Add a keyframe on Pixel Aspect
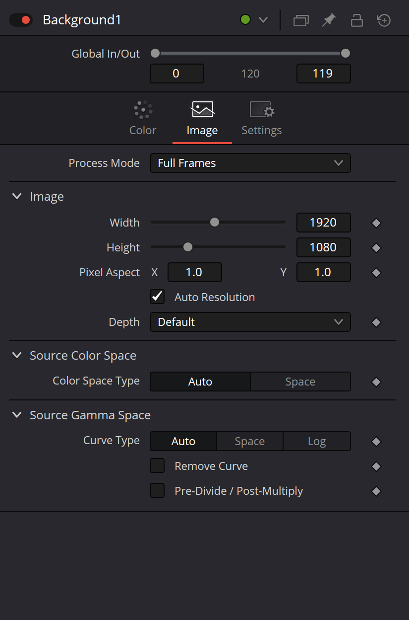This screenshot has height=620, width=409. tap(376, 273)
